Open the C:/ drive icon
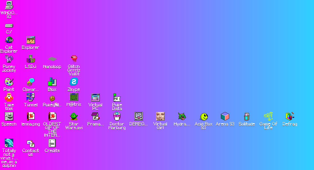The image size is (314, 170). (x=9, y=26)
